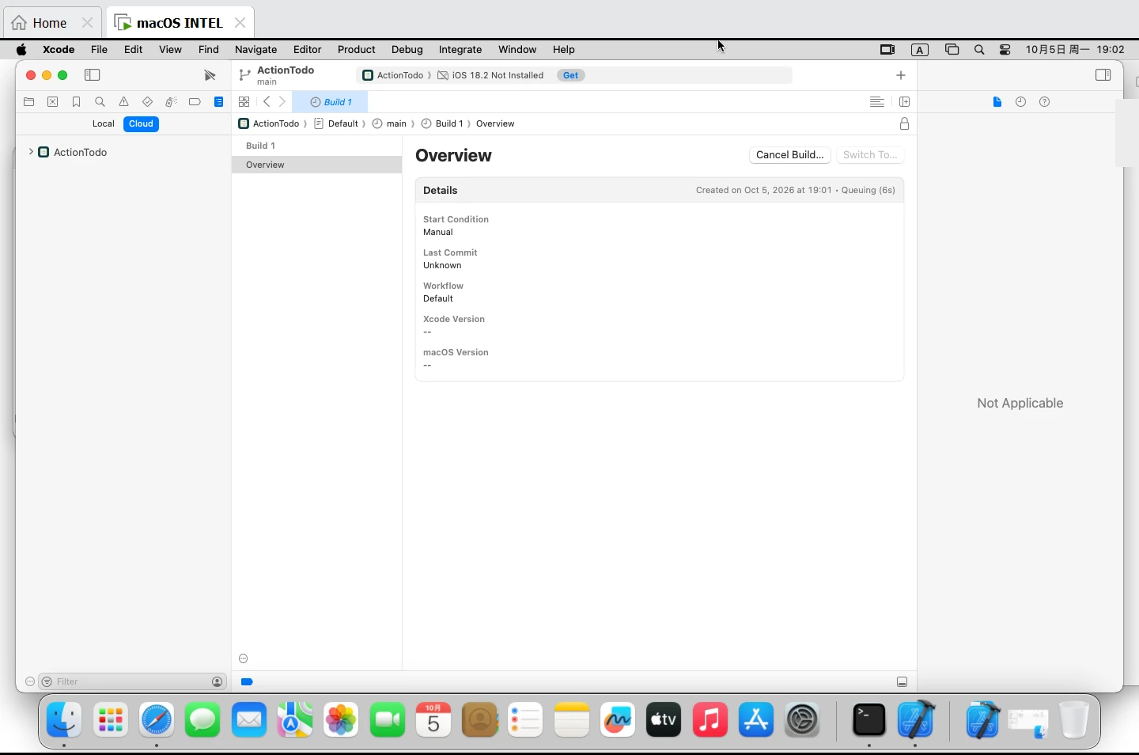Open the Test navigator diamond icon
Viewport: 1139px width, 755px height.
[147, 102]
